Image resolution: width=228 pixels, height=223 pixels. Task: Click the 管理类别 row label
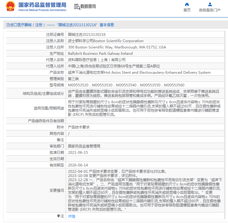57,79
